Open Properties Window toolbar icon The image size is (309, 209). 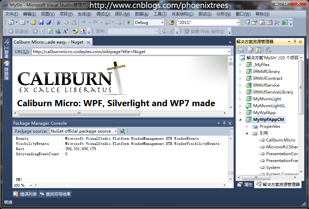click(x=254, y=23)
